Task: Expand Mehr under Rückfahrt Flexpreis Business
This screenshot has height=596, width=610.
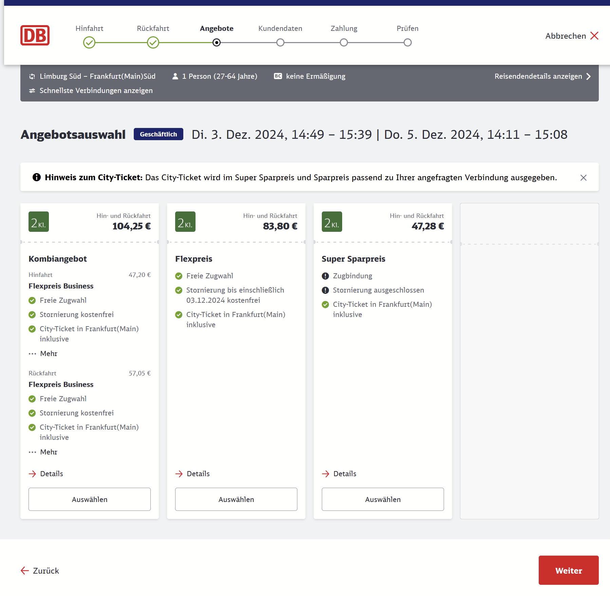Action: click(43, 452)
